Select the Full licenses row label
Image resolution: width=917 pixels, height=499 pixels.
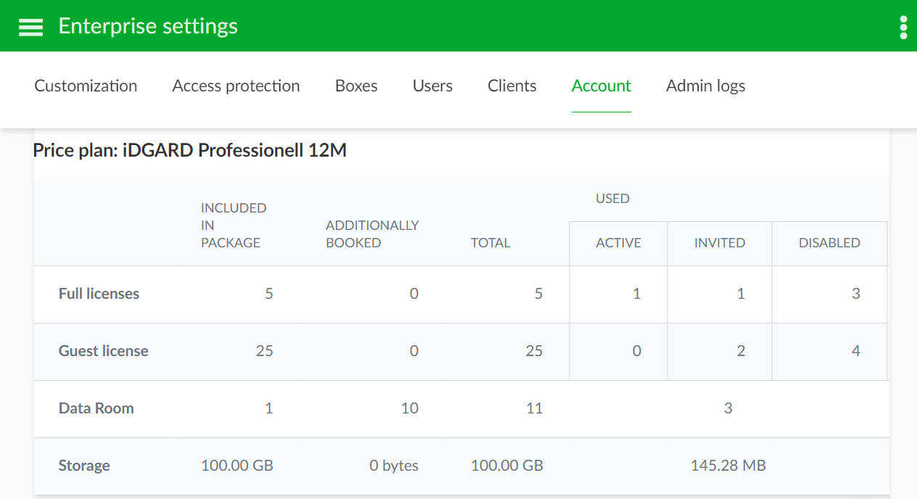(x=99, y=294)
